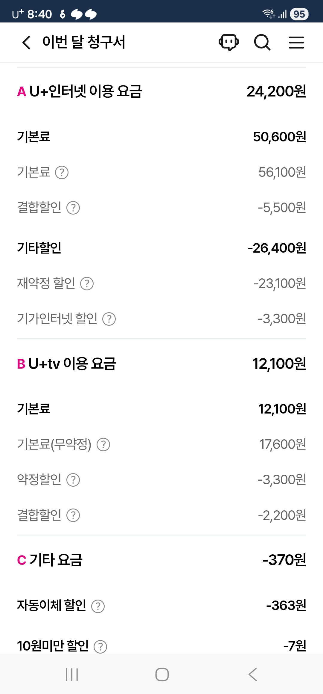Open 재약정 할인 help icon
Viewport: 323px width, 694px height.
point(87,284)
